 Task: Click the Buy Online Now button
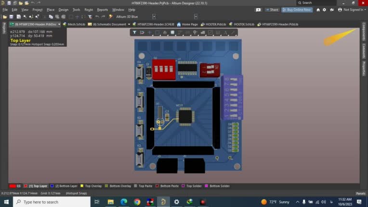(x=297, y=10)
